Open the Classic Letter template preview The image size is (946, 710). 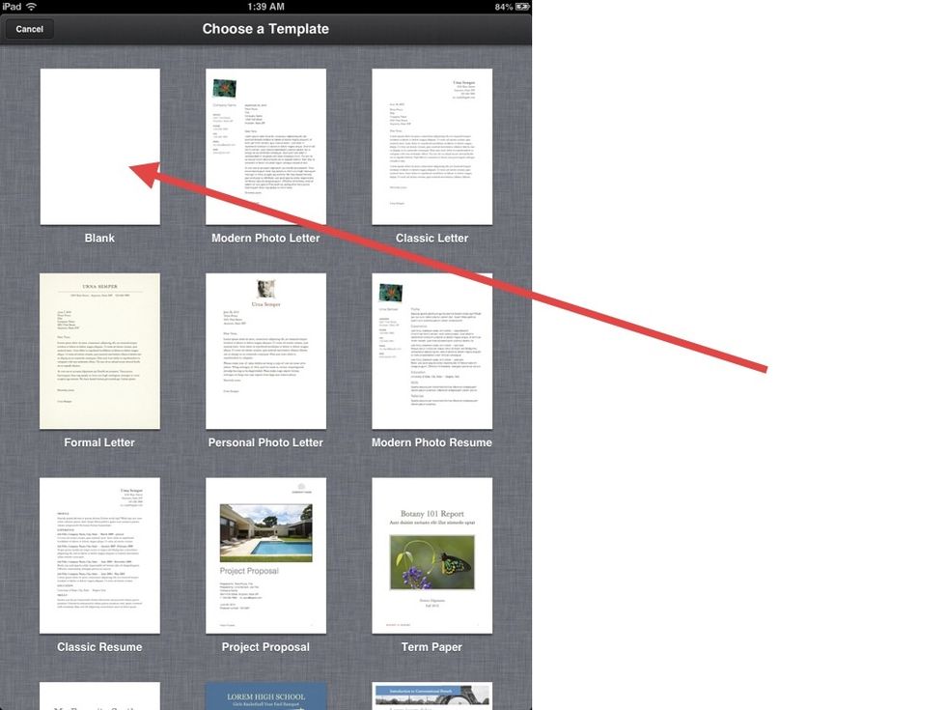pyautogui.click(x=431, y=146)
